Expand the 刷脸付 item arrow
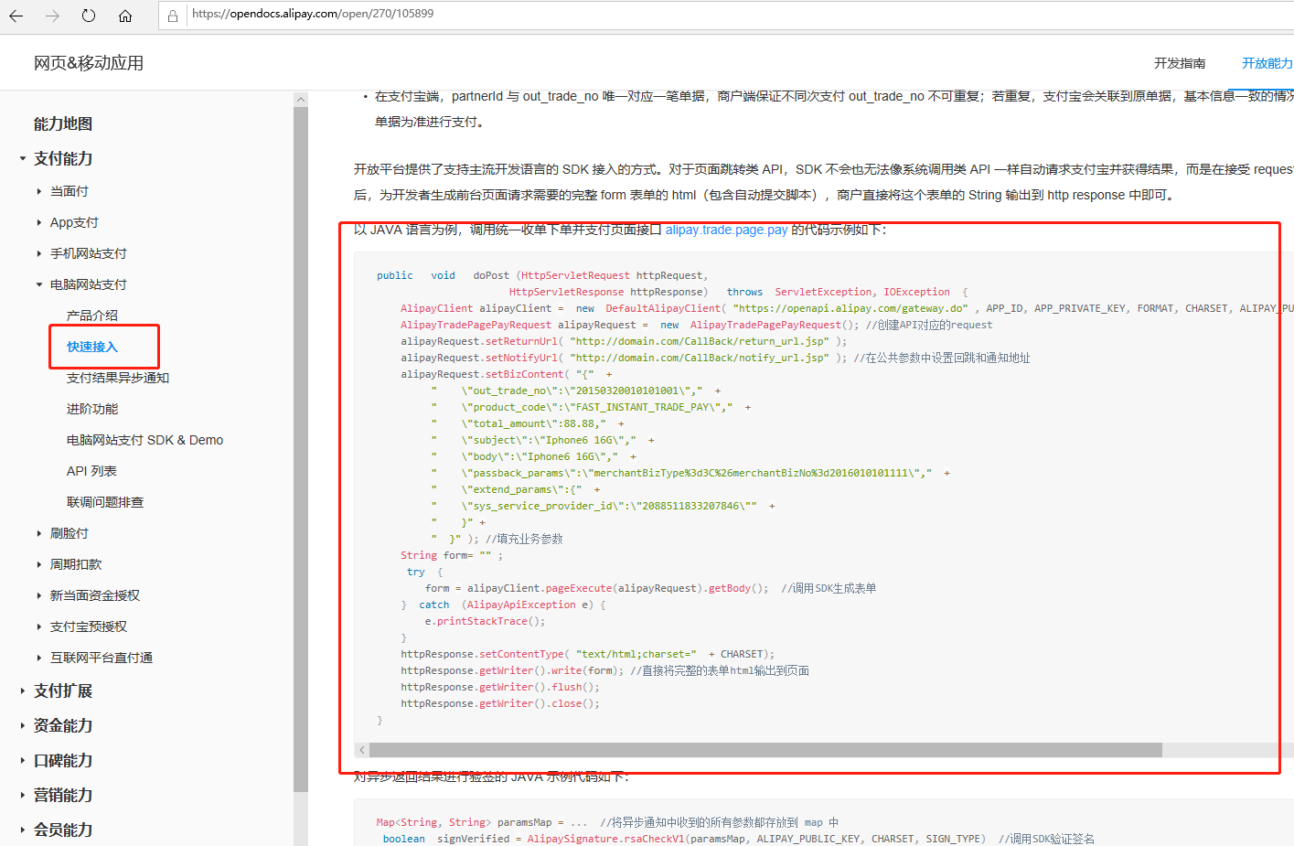Screen dimensions: 1294x846 pos(39,533)
